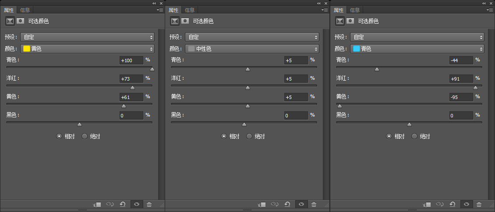Select 相对 radio in Neutrals panel
This screenshot has height=212, width=495.
224,136
